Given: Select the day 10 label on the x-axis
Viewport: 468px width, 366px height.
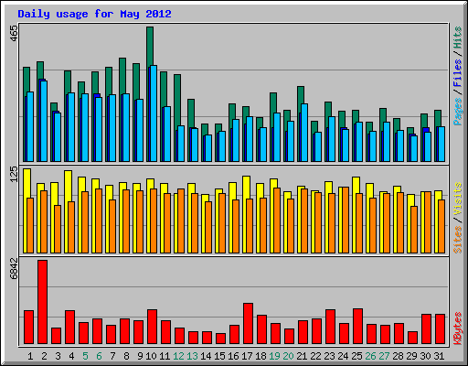Looking at the screenshot, I should tap(151, 356).
